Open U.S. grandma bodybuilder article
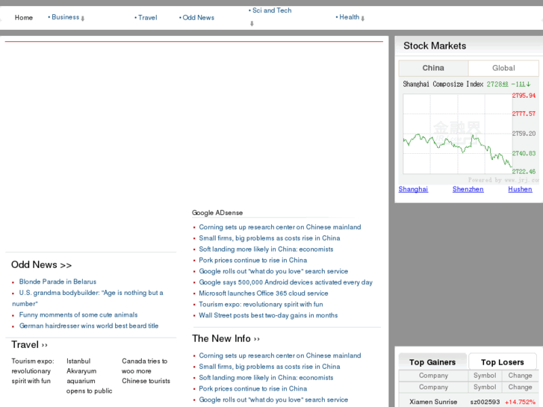This screenshot has height=407, width=543. [87, 298]
